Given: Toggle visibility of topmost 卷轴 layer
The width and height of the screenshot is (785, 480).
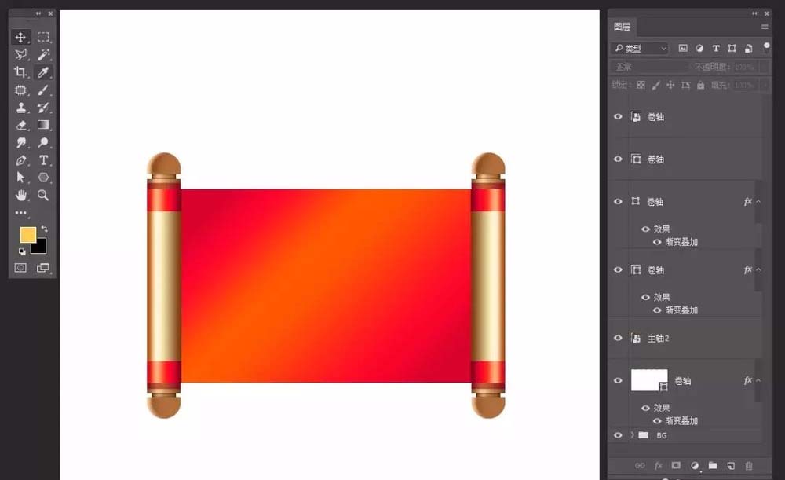Looking at the screenshot, I should 618,116.
